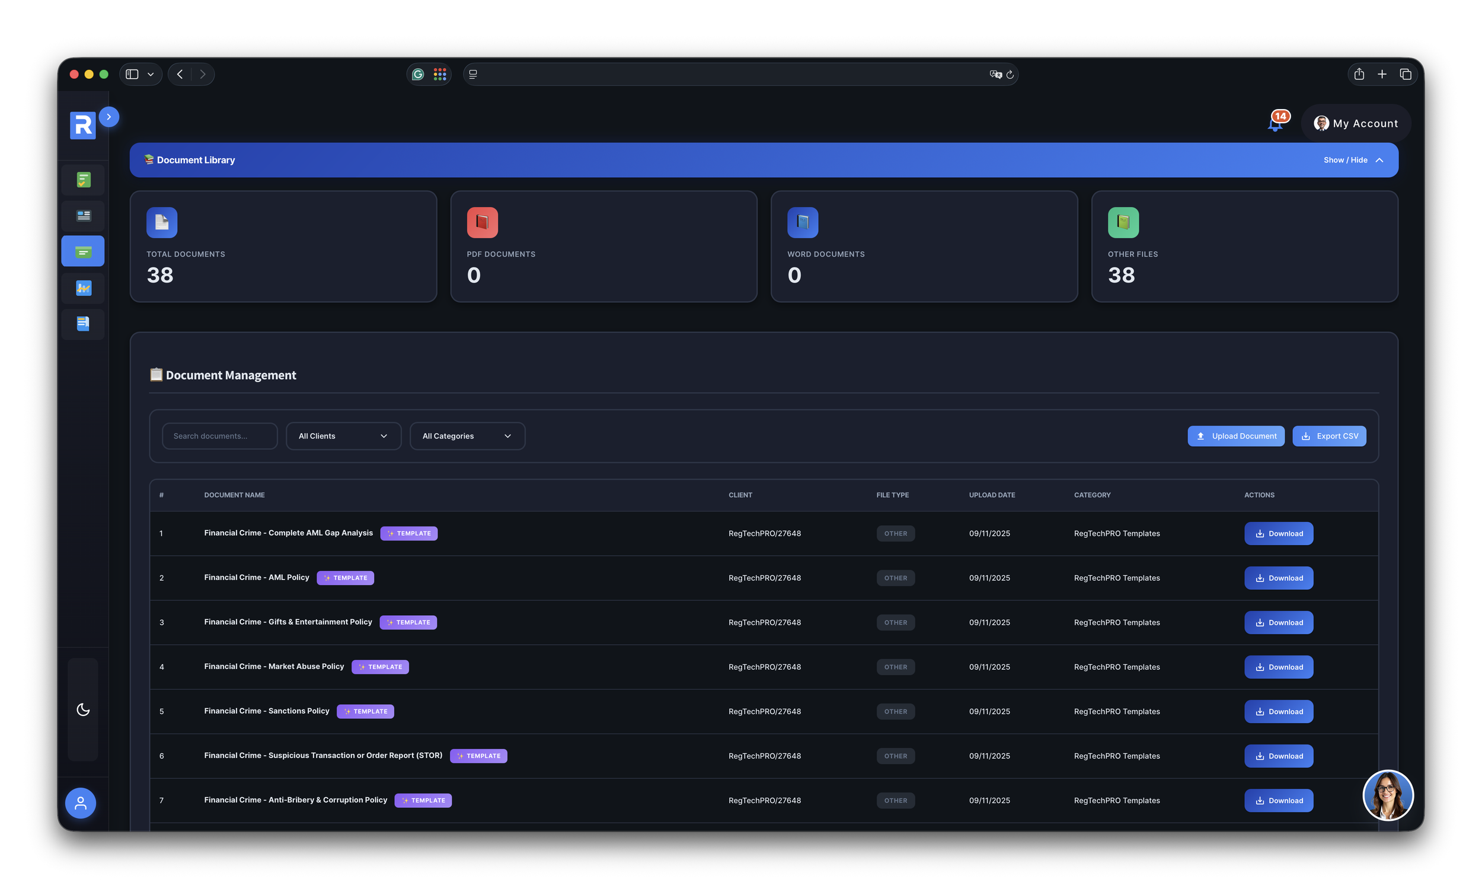This screenshot has height=889, width=1482.
Task: Click the Search documents field
Action: (x=219, y=436)
